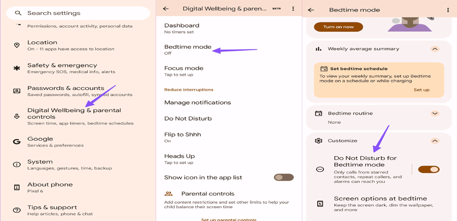Expand the Bedtime routine section
457x221 pixels.
coord(435,113)
